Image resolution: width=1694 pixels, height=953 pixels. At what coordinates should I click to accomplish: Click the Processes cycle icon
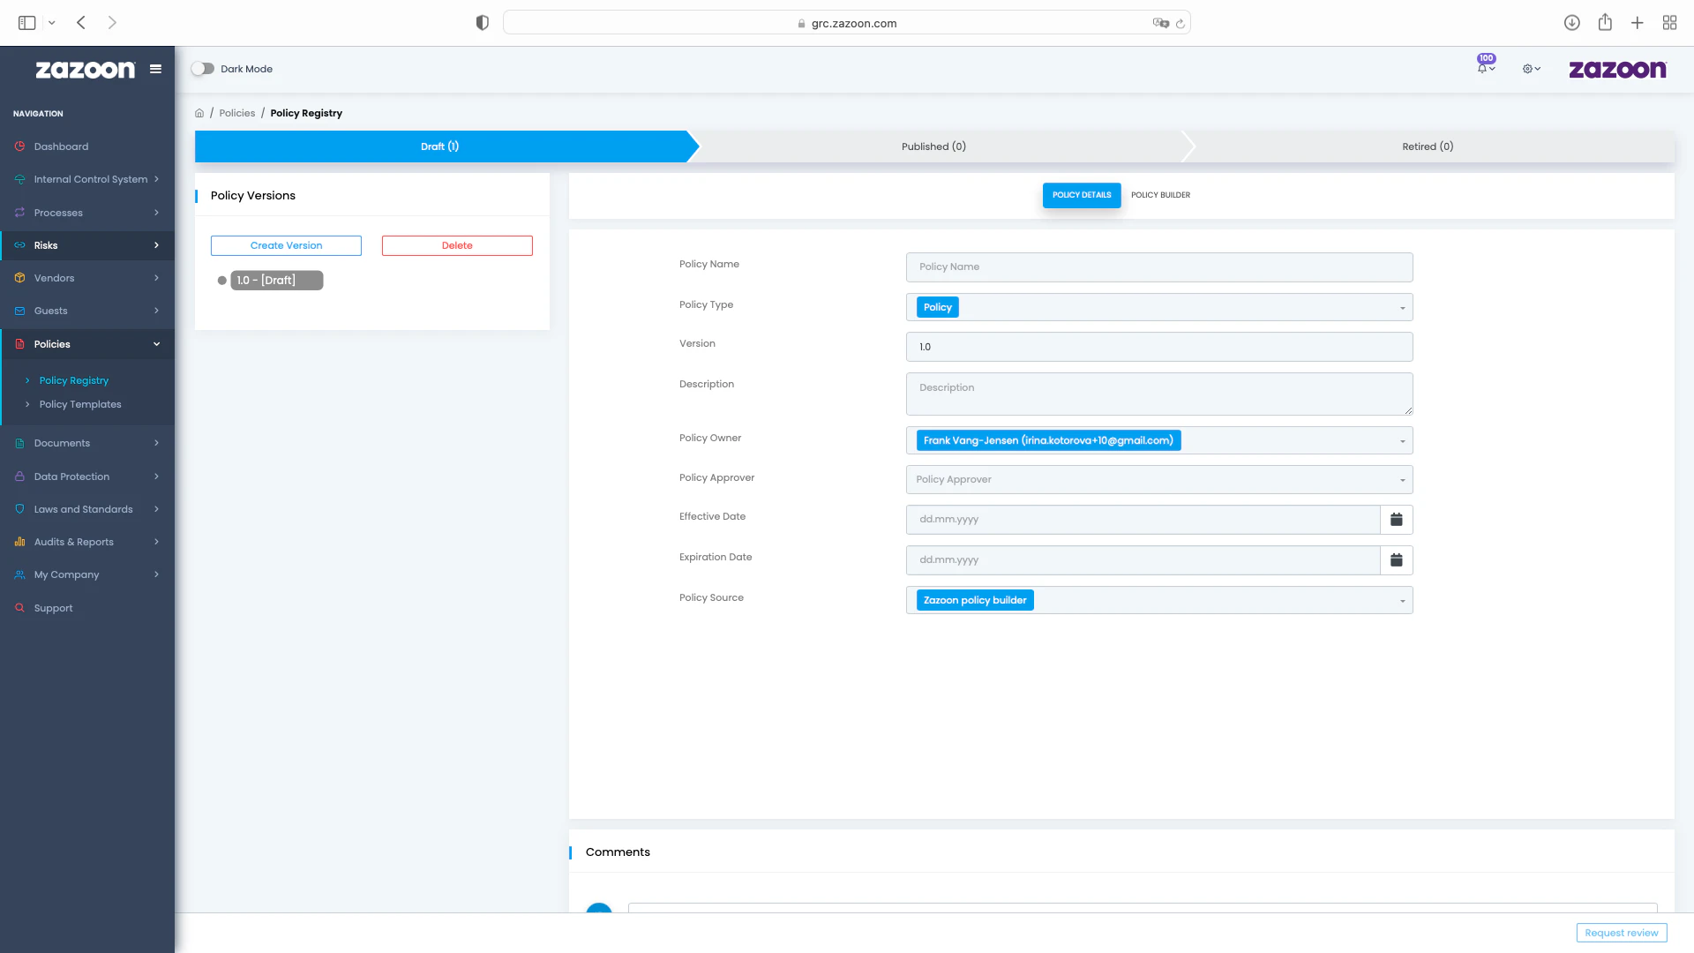[x=19, y=213]
